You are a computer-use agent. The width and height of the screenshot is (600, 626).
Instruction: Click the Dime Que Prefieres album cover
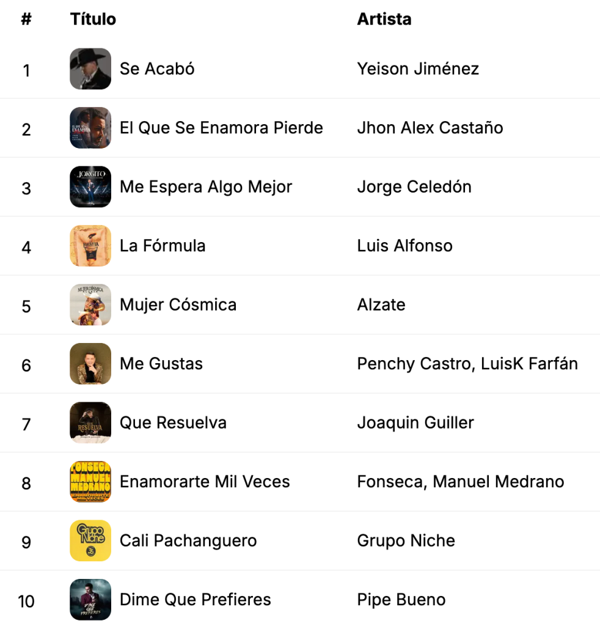(x=90, y=599)
